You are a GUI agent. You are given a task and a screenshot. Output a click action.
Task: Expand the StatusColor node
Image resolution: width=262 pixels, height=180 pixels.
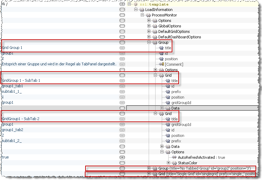(168, 163)
